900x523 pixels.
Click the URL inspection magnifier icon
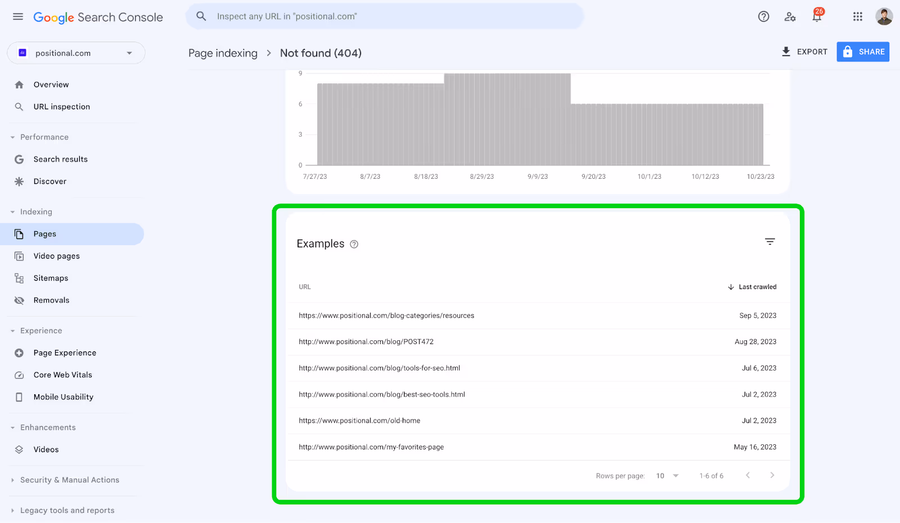click(x=19, y=107)
